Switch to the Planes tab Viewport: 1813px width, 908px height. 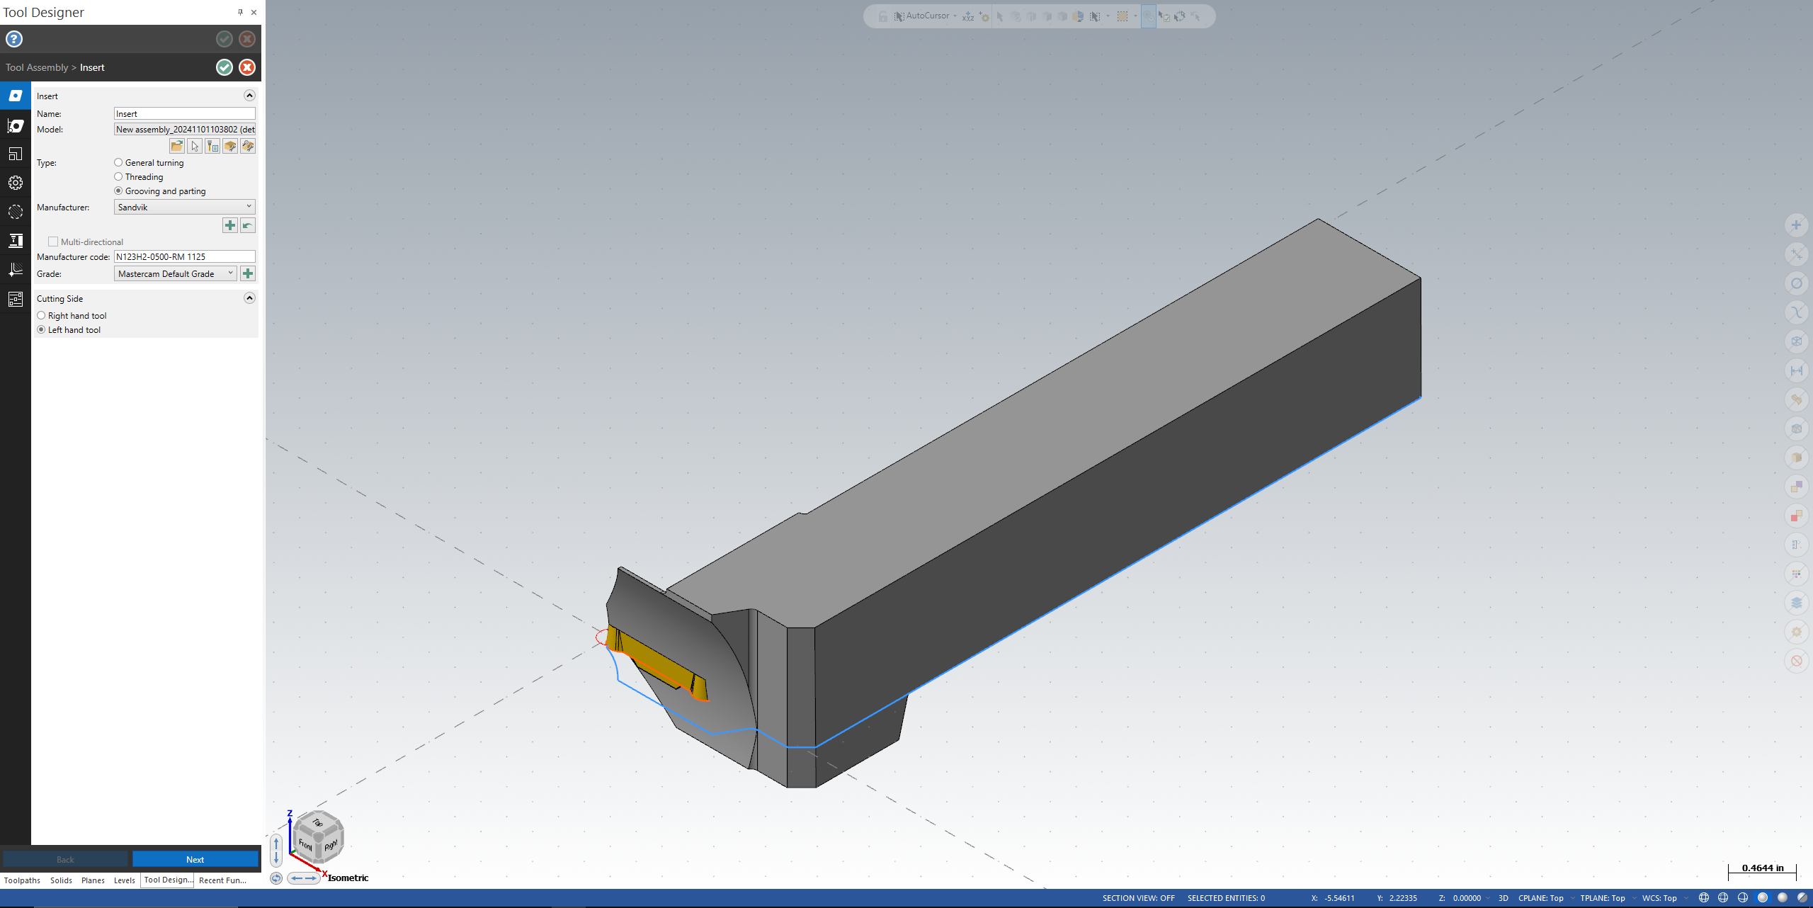(x=93, y=880)
